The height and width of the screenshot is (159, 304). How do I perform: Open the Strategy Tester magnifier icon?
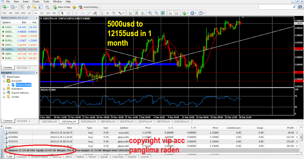47,7
